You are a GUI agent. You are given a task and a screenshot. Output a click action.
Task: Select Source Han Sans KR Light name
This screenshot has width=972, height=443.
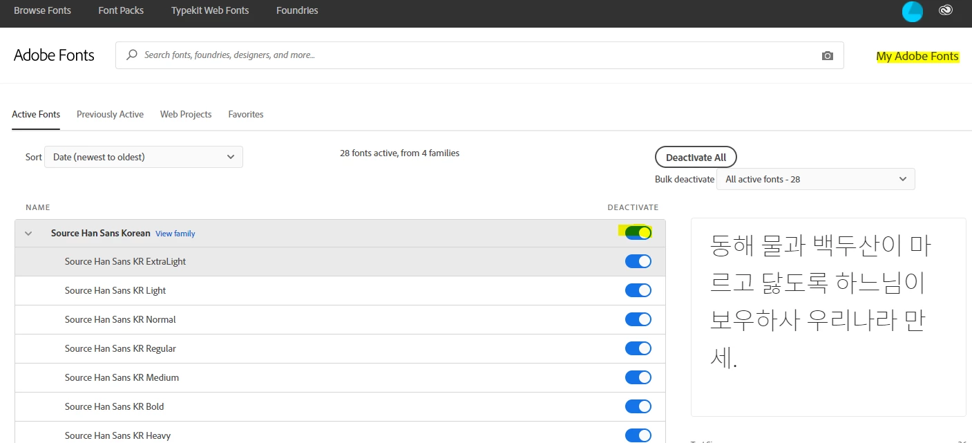(115, 290)
